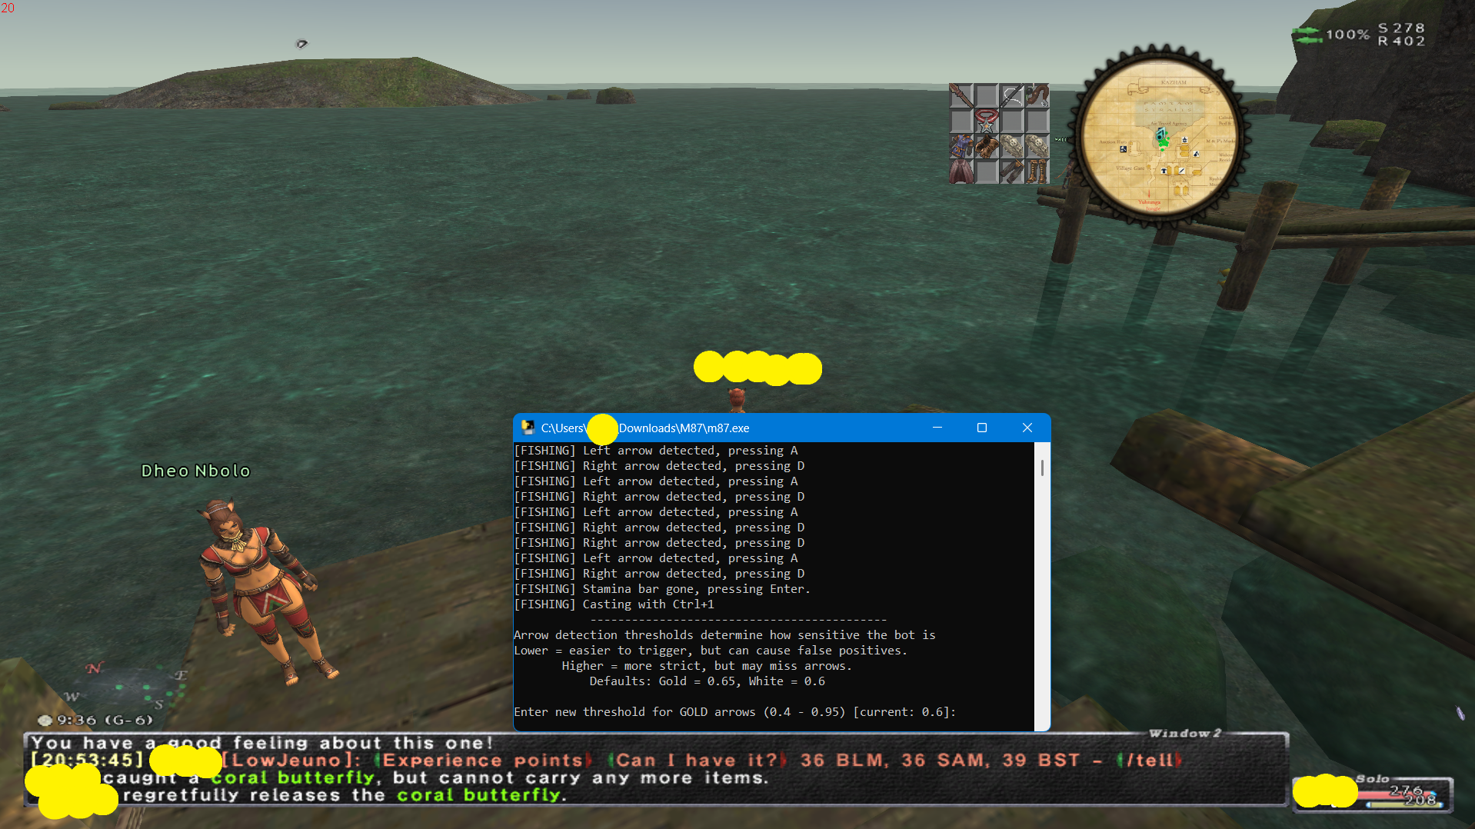Click the Window 2 chat log label
Image resolution: width=1475 pixels, height=829 pixels.
[x=1184, y=734]
